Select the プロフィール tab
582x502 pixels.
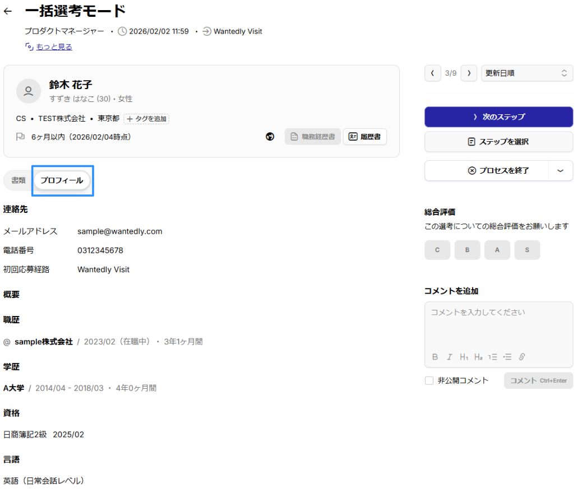point(62,180)
